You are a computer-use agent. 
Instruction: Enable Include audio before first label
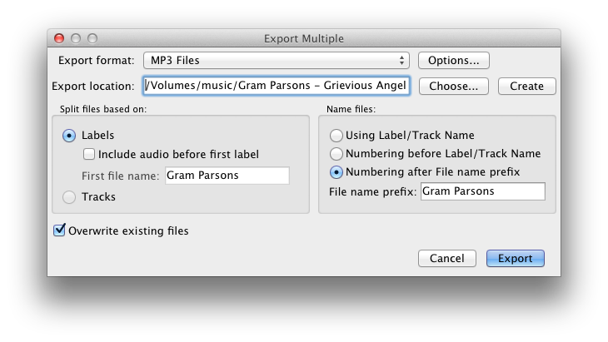(x=89, y=154)
